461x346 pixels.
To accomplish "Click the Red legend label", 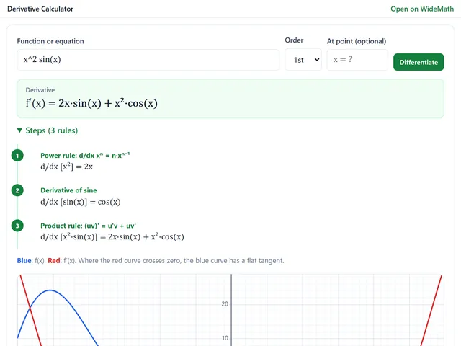I will [54, 261].
